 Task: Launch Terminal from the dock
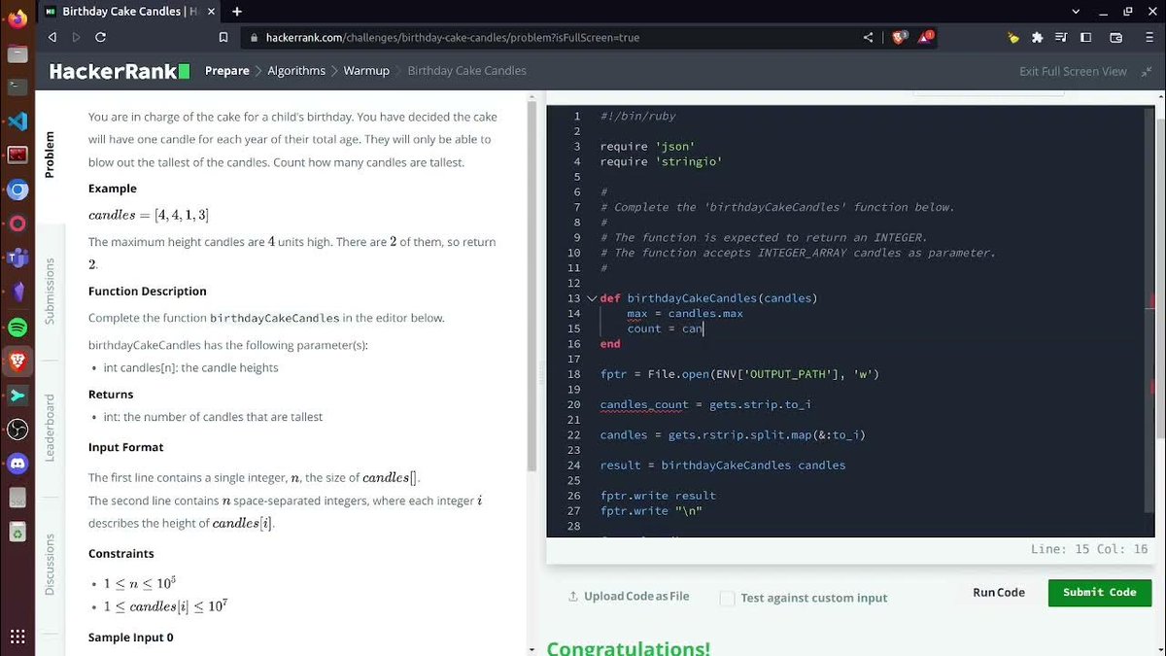click(x=17, y=87)
